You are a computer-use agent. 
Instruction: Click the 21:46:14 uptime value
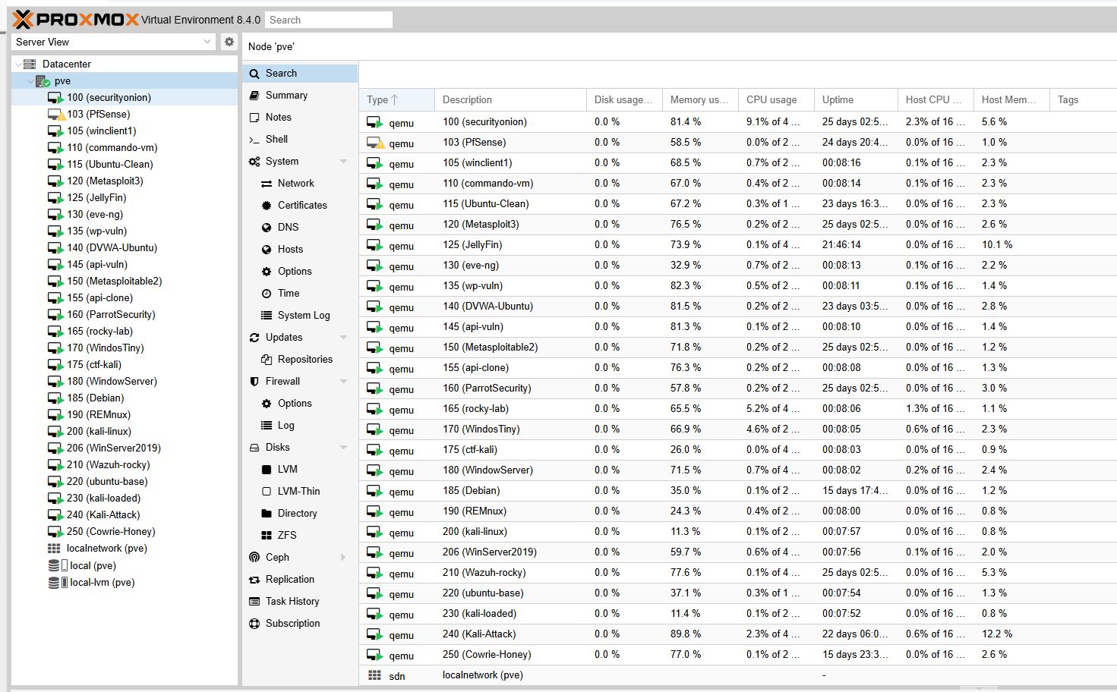point(841,245)
